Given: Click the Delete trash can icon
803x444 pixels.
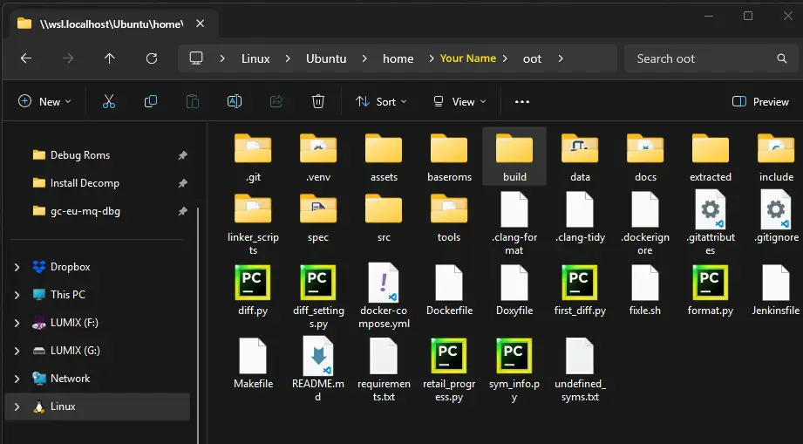Looking at the screenshot, I should 318,101.
